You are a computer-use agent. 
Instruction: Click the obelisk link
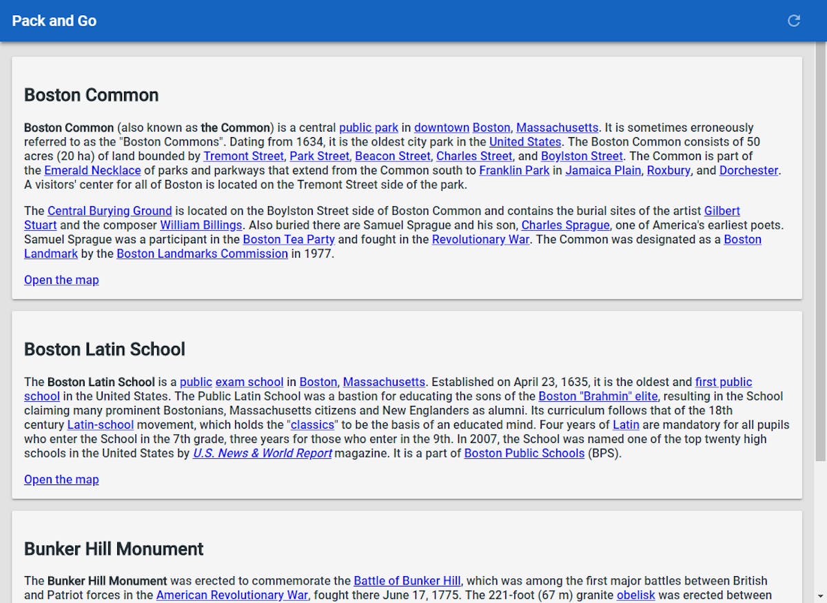pos(635,595)
